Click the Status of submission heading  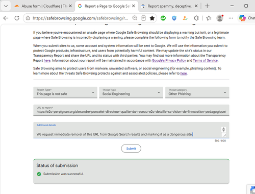tap(57, 165)
